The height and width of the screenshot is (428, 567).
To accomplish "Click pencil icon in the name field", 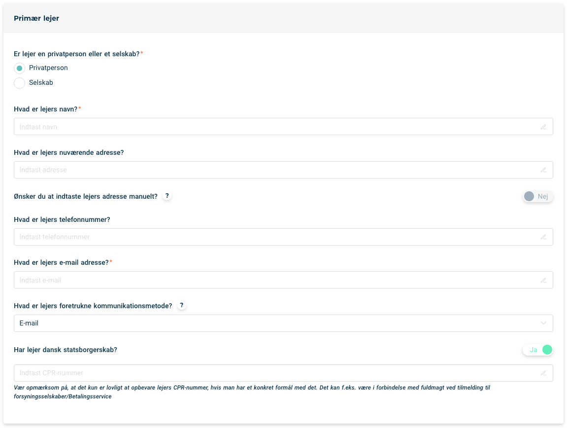I will point(543,127).
